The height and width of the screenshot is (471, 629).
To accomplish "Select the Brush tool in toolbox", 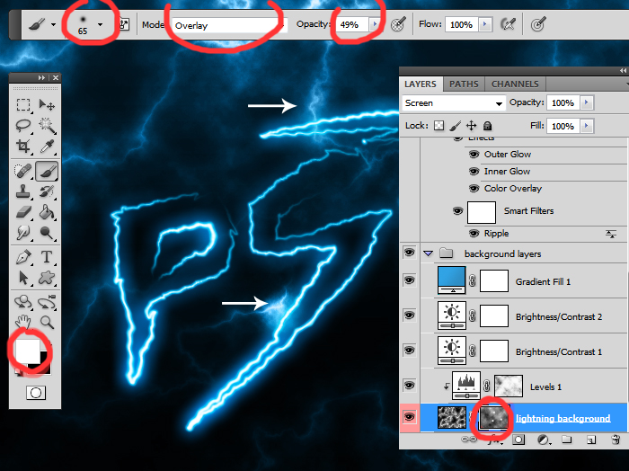I will (x=47, y=172).
